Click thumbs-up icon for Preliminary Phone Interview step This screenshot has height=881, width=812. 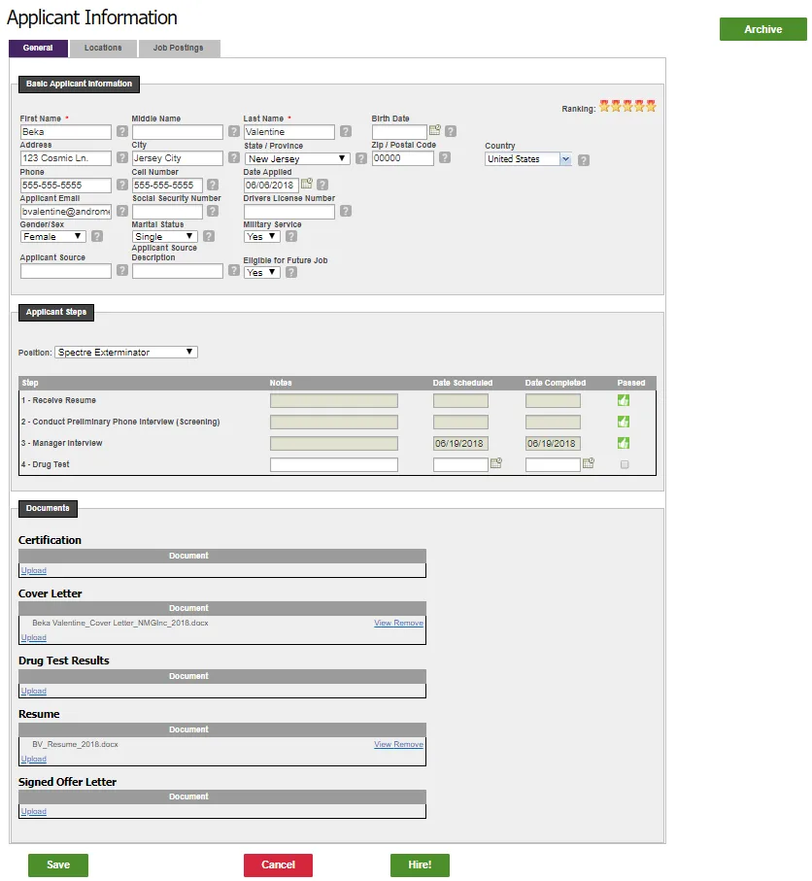click(x=624, y=422)
